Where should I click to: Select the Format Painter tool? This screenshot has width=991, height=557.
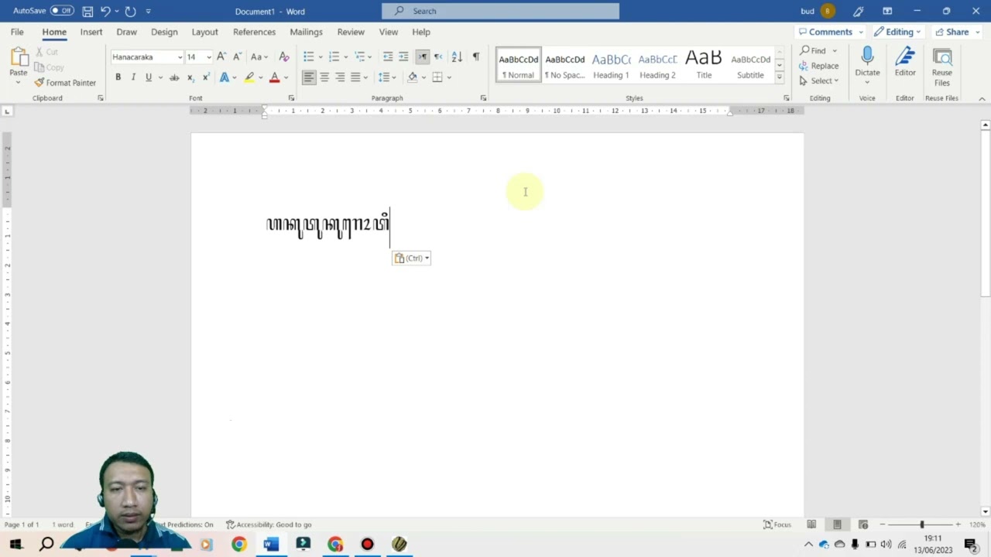[65, 83]
